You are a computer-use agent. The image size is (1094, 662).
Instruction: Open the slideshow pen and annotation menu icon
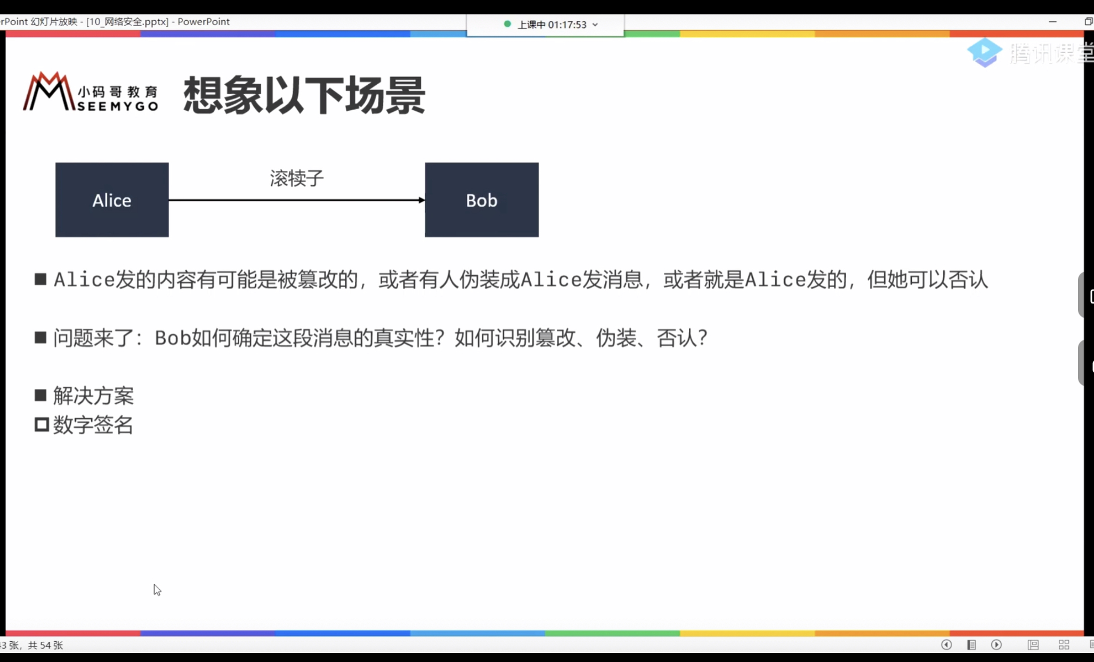tap(971, 644)
